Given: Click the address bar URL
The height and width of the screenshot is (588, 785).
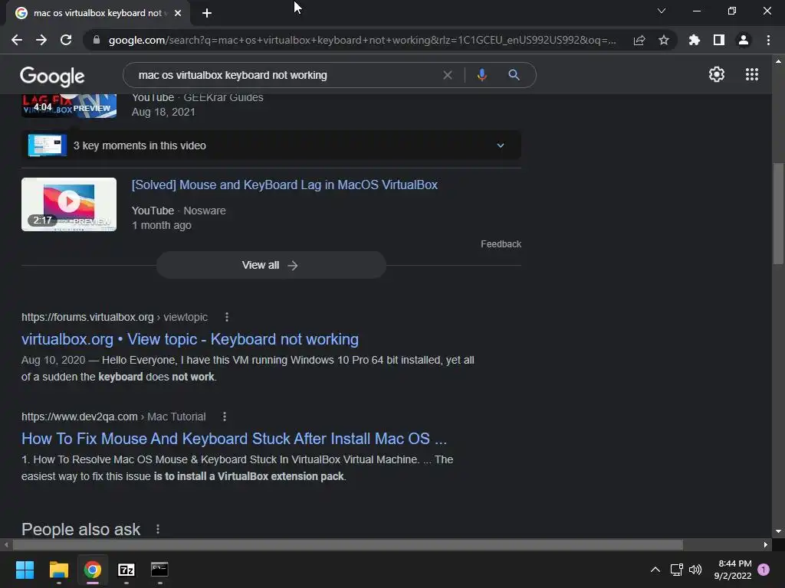Looking at the screenshot, I should click(x=362, y=40).
